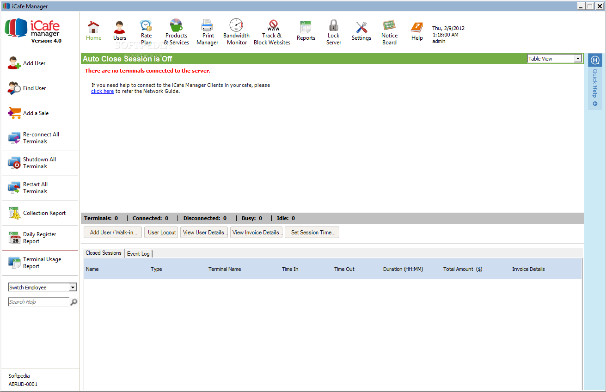Open the Bandwidth Monitor gauge icon
The height and width of the screenshot is (392, 606).
click(236, 25)
